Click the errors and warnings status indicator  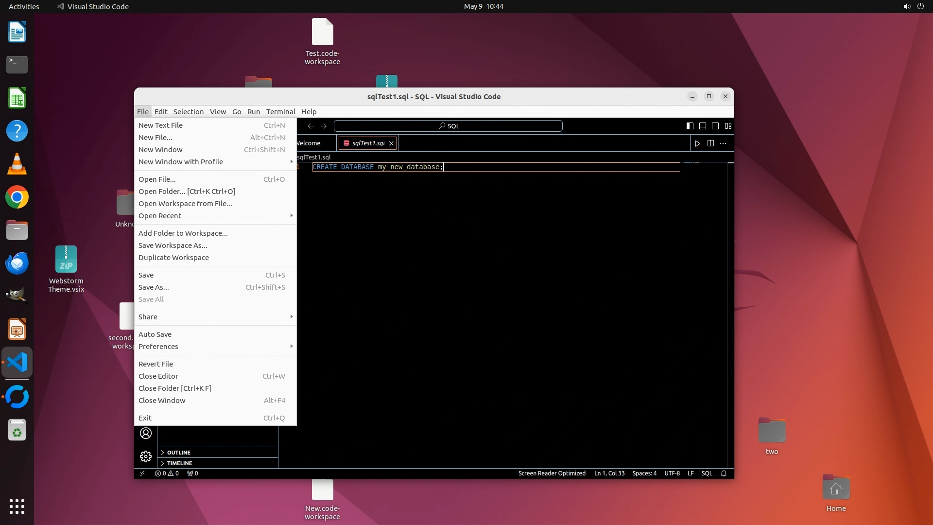coord(167,473)
